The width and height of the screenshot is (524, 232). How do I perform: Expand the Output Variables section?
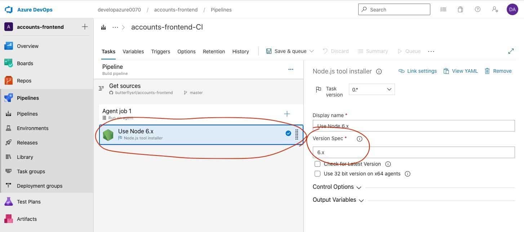338,200
